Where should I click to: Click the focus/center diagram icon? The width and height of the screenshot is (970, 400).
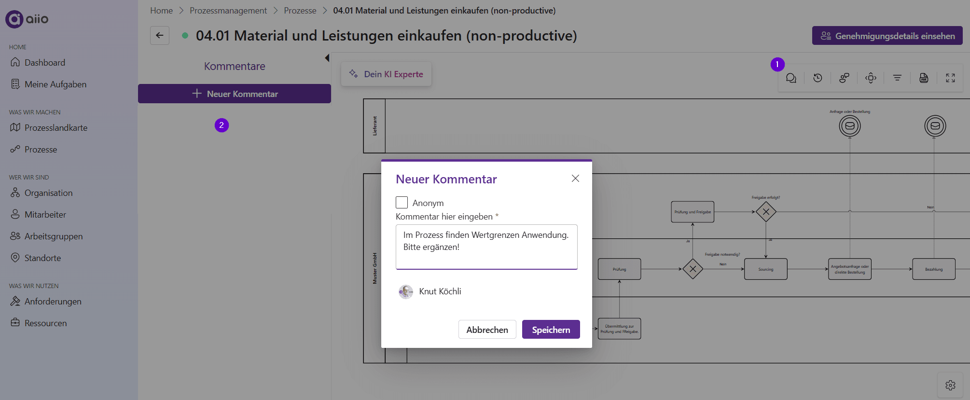(x=871, y=78)
